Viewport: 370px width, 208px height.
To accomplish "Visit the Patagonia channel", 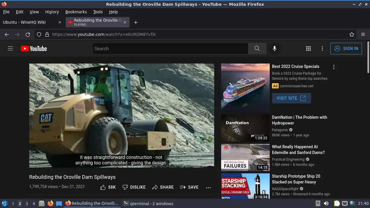I will click(280, 130).
